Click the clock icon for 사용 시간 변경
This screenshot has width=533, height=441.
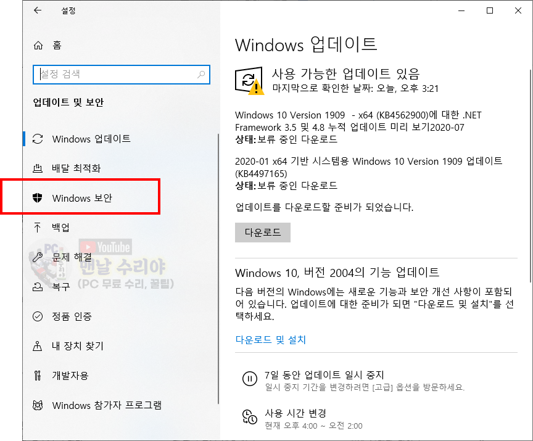(249, 417)
